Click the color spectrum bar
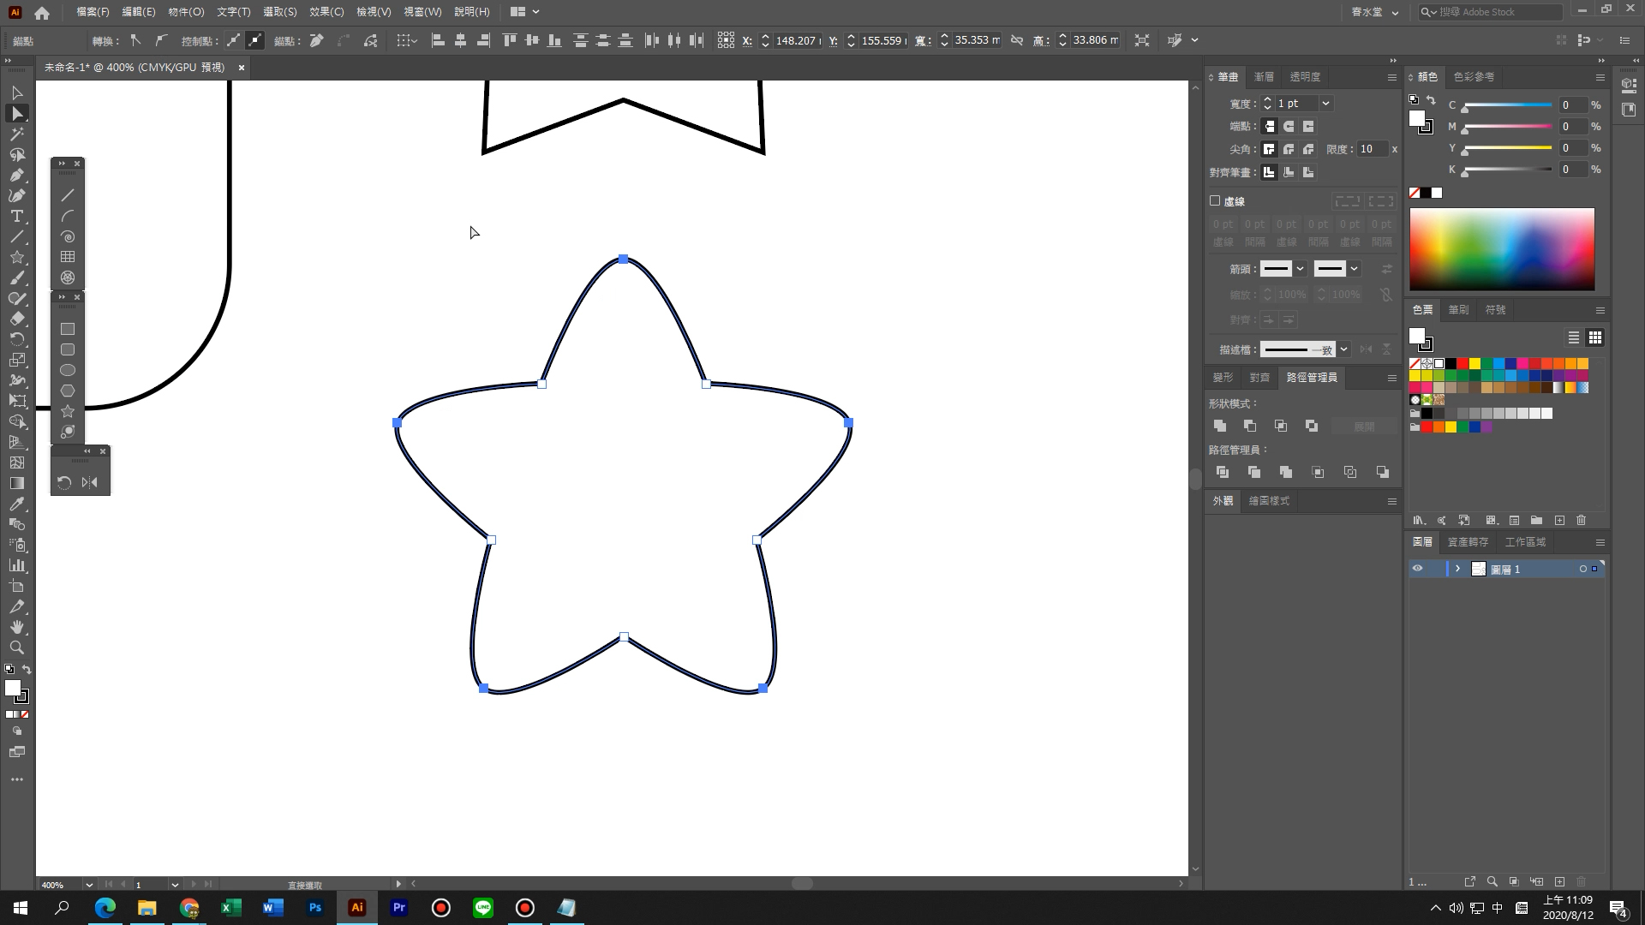Image resolution: width=1645 pixels, height=925 pixels. point(1502,249)
